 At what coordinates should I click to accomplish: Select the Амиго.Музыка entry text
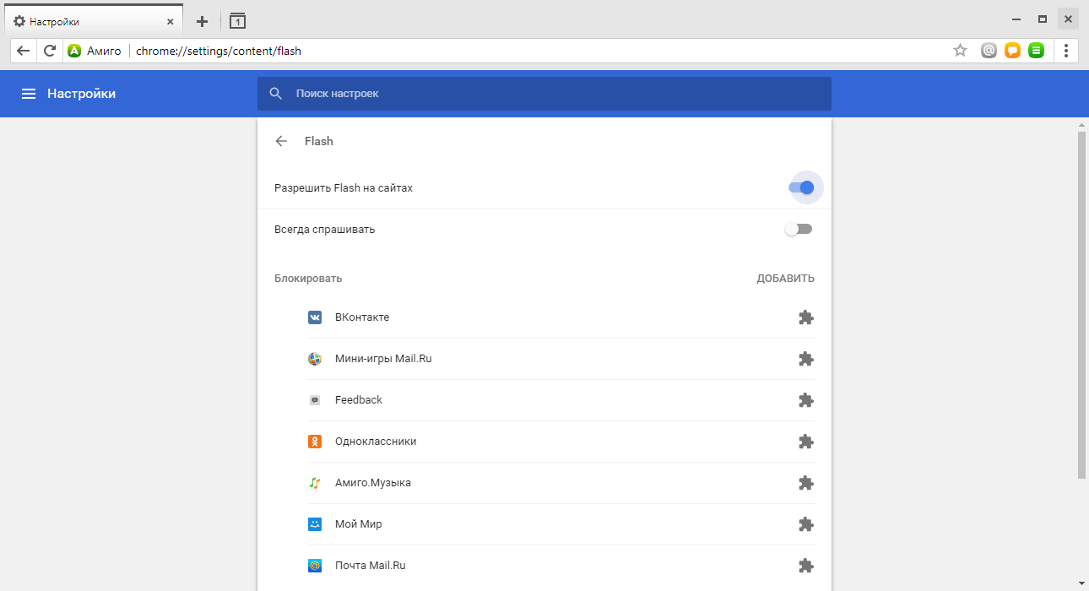(x=373, y=483)
